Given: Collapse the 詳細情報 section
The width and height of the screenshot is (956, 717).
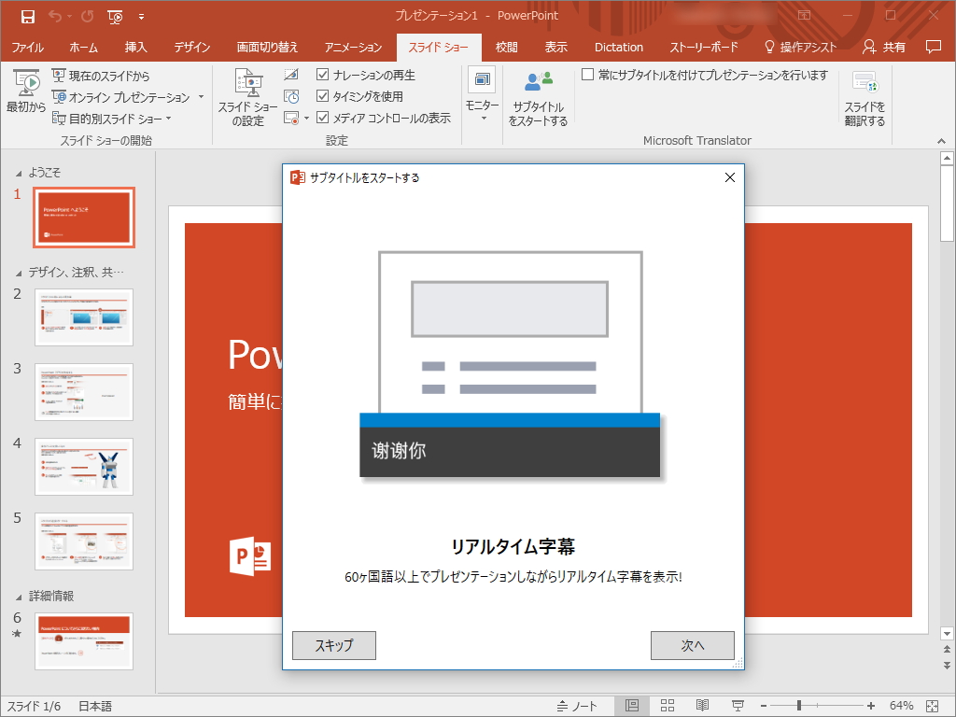Looking at the screenshot, I should tap(19, 597).
